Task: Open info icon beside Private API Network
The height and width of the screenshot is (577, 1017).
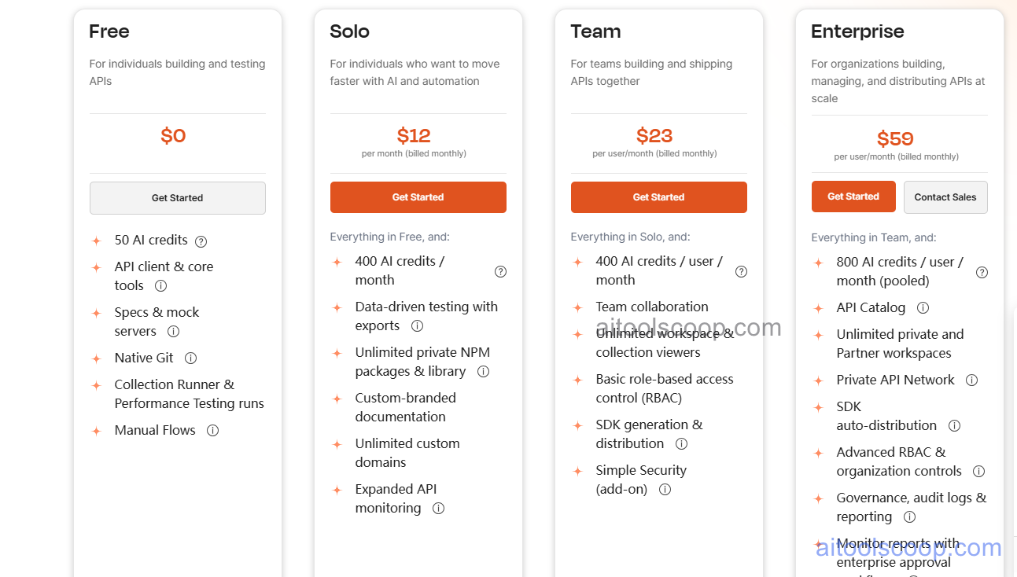Action: point(971,380)
